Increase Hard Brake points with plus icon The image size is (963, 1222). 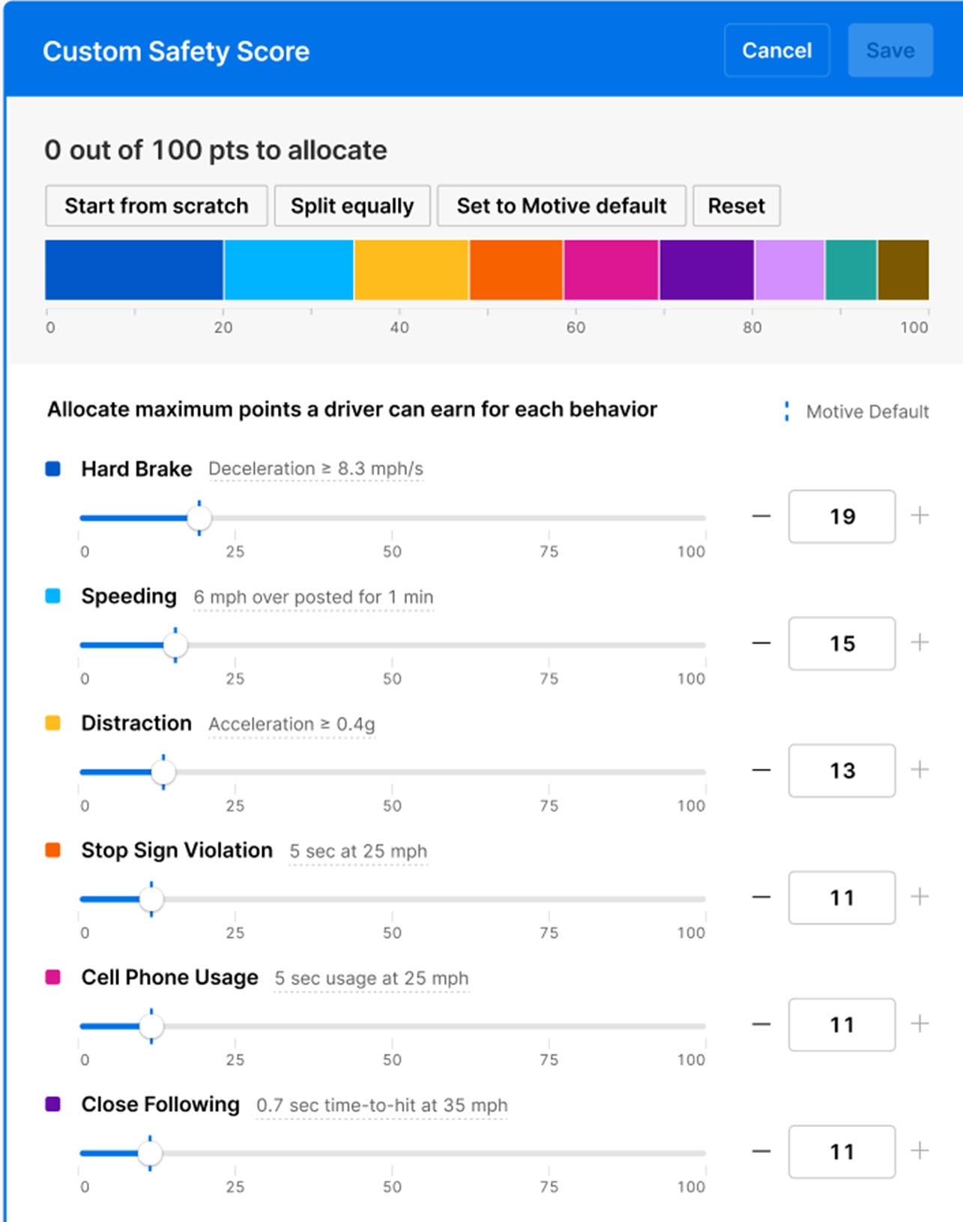920,515
